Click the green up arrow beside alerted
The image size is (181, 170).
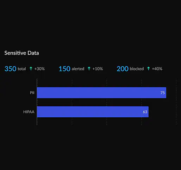(89, 69)
